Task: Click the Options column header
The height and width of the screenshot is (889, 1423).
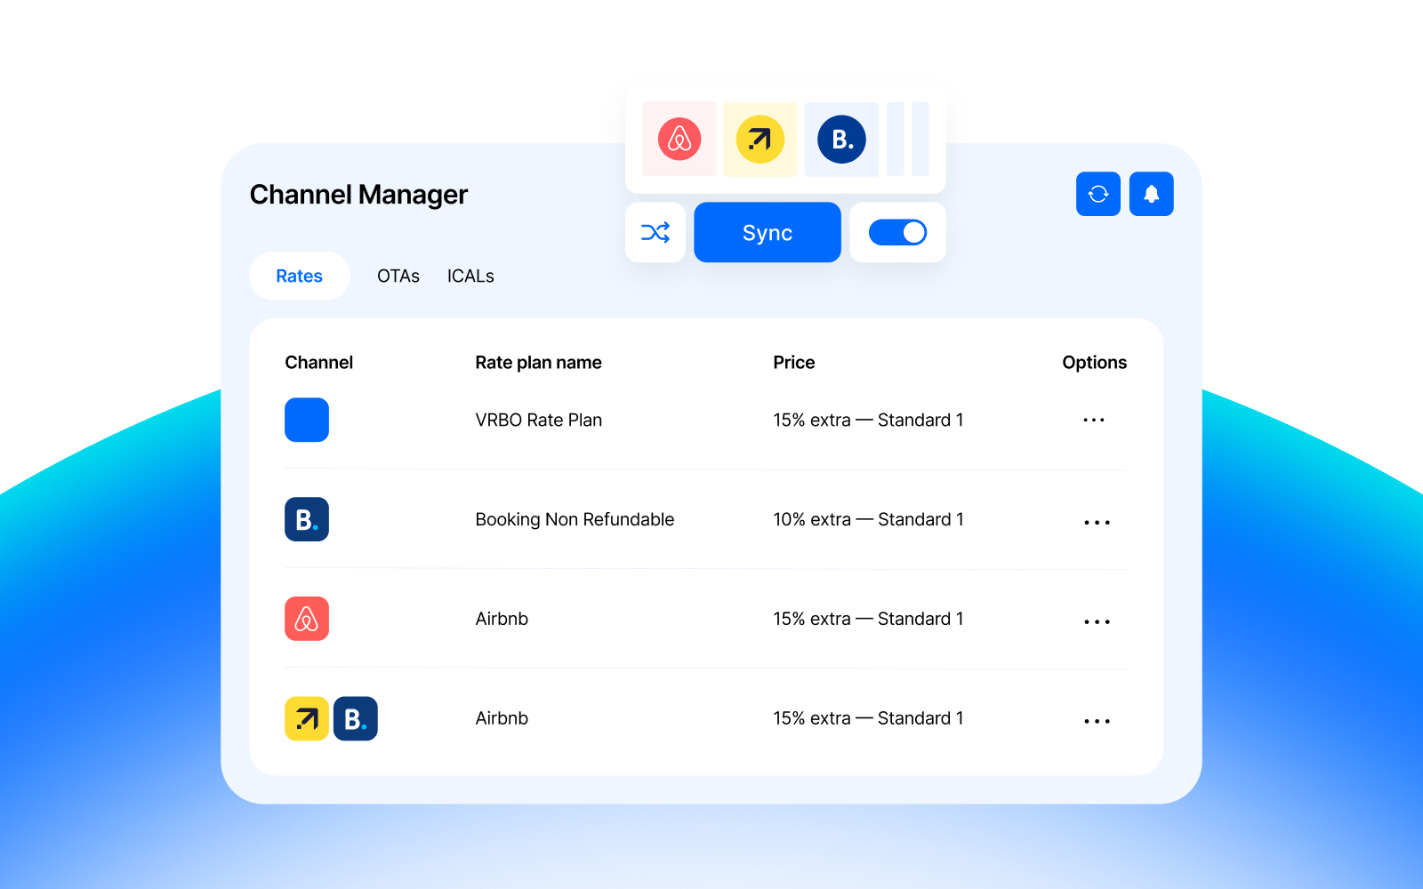Action: coord(1095,363)
